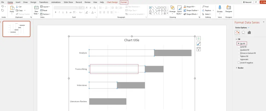266x111 pixels.
Task: Open Series Options bar-chart tab
Action: 249,32
